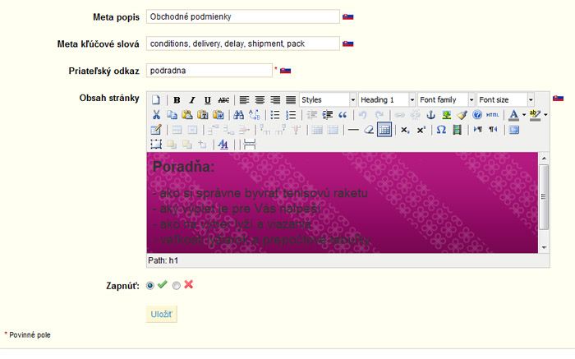575x359 pixels.
Task: Insert special character Omega icon
Action: [441, 130]
